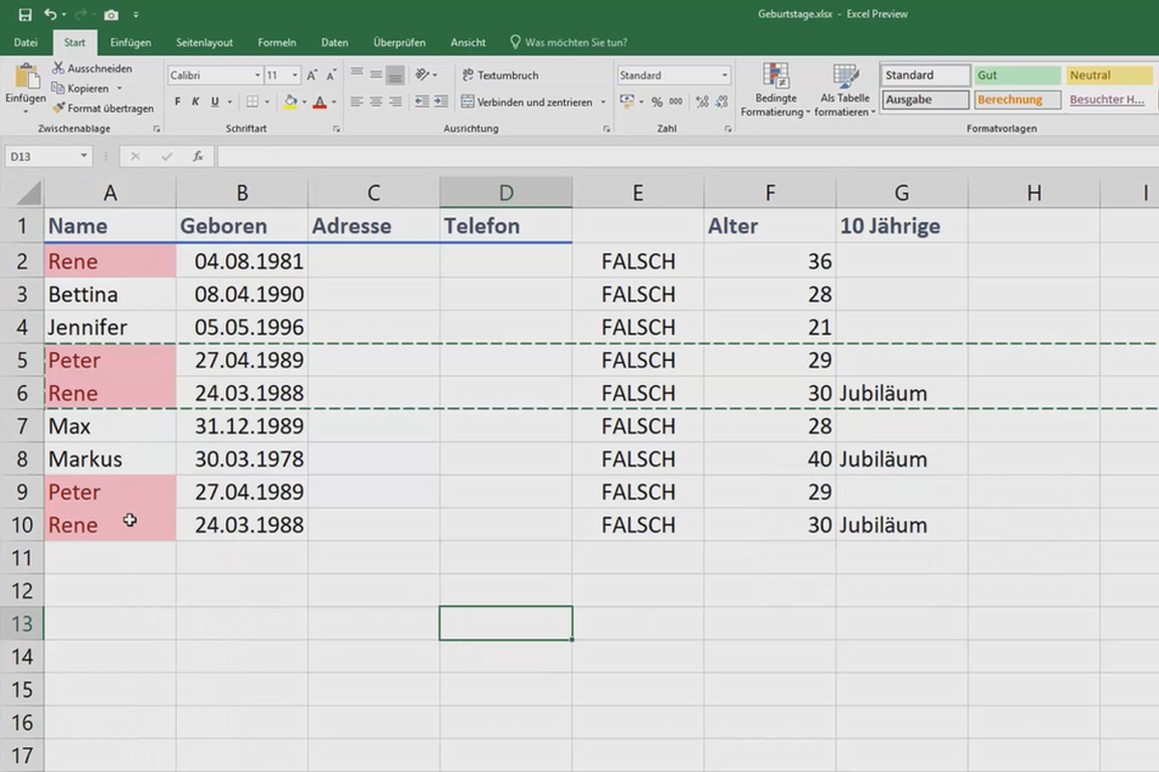This screenshot has height=772, width=1159.
Task: Click the Undo arrow icon
Action: 50,14
